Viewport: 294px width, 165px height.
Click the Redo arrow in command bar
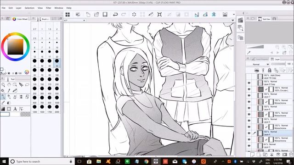pyautogui.click(x=124, y=14)
